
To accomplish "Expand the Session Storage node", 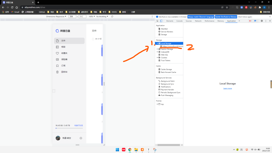I will 157,49.
